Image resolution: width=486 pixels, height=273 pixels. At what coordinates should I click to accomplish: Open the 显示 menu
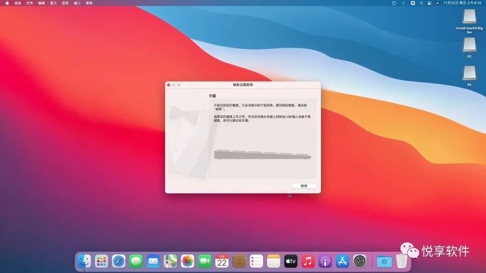click(x=53, y=3)
